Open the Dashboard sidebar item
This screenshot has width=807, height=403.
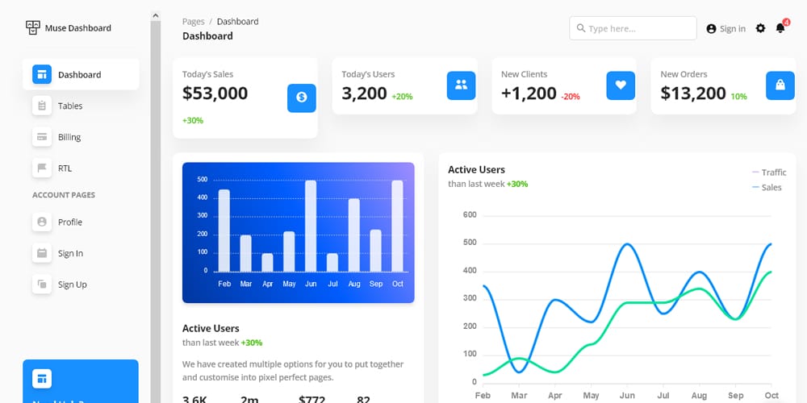coord(81,74)
